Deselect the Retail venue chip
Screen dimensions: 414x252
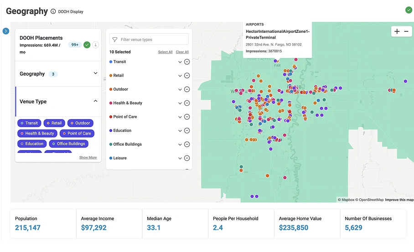[54, 123]
